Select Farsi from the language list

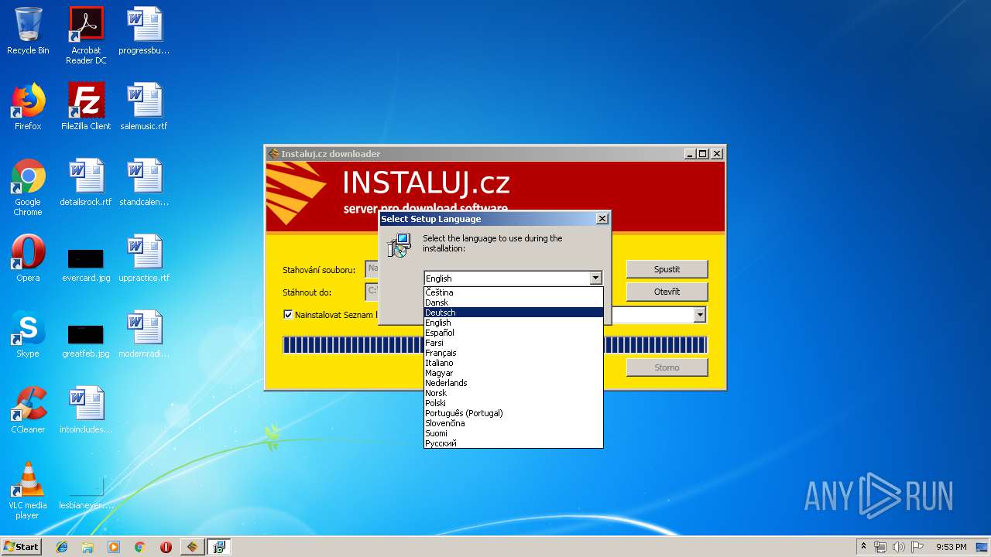[513, 343]
